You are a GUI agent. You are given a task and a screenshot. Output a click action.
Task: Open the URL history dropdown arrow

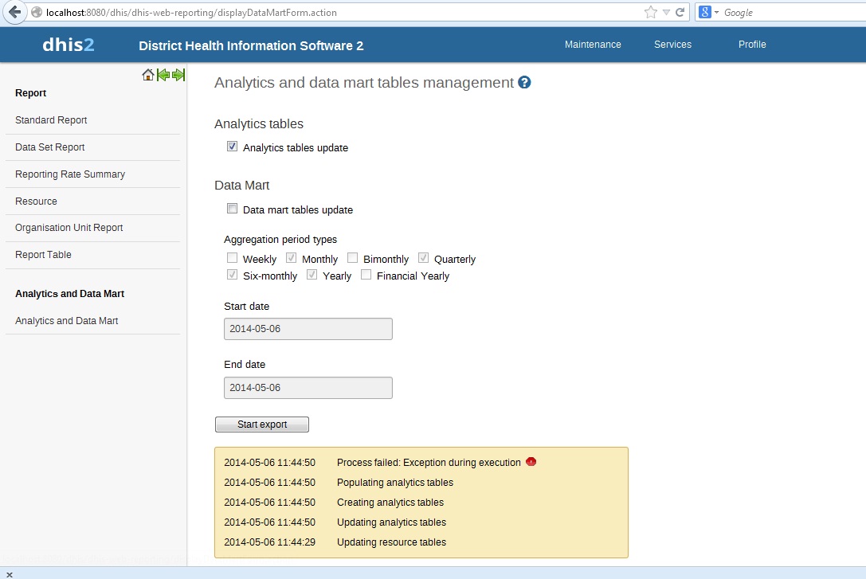click(666, 12)
